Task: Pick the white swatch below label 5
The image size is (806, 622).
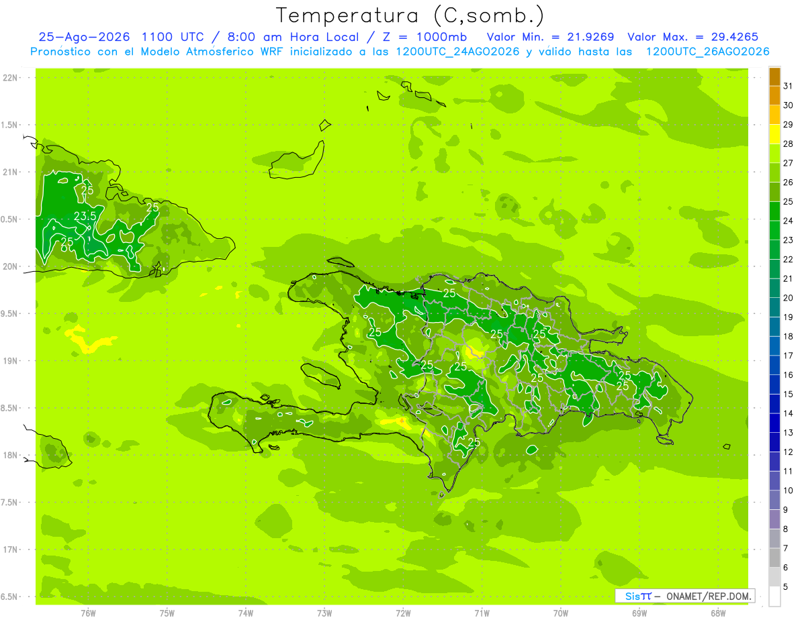Action: pos(774,597)
